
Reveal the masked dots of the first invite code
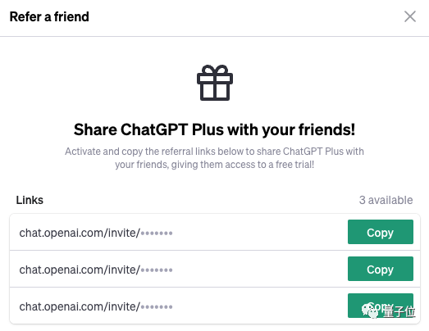[157, 234]
